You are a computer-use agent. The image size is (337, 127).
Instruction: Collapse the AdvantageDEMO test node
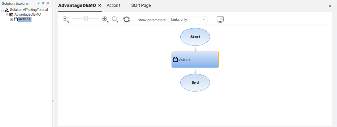click(x=7, y=14)
